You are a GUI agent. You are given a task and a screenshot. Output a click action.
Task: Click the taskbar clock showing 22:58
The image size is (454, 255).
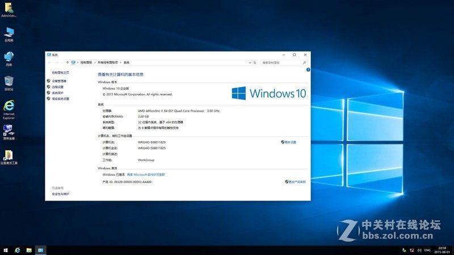tap(442, 250)
